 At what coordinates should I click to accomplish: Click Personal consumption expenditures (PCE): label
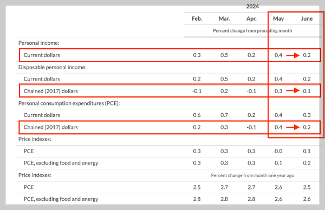click(x=69, y=103)
